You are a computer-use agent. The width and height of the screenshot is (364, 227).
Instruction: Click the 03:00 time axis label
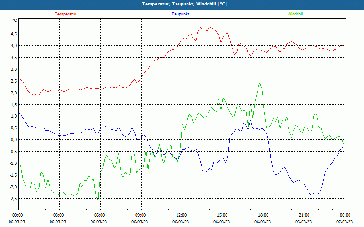60,215
